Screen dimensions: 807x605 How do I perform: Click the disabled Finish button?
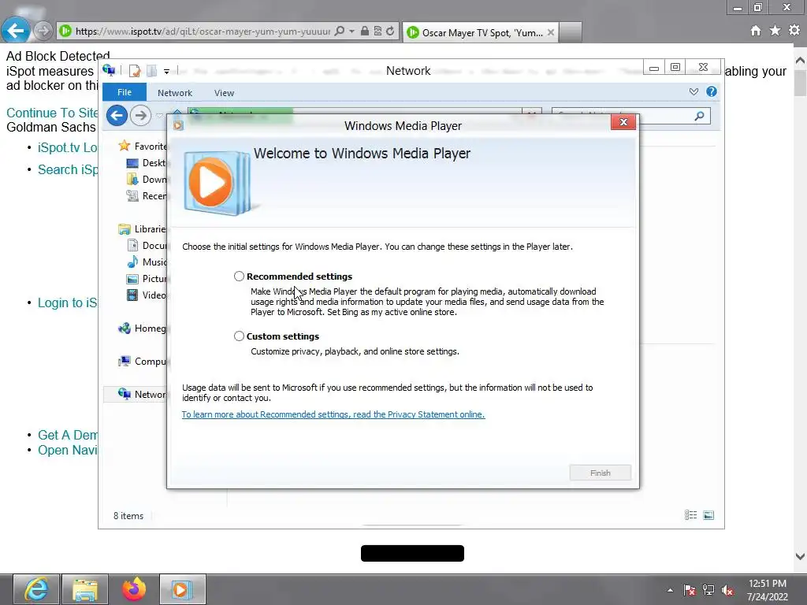(600, 473)
